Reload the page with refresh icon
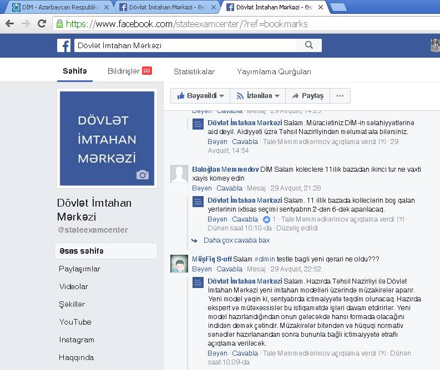 [42, 23]
